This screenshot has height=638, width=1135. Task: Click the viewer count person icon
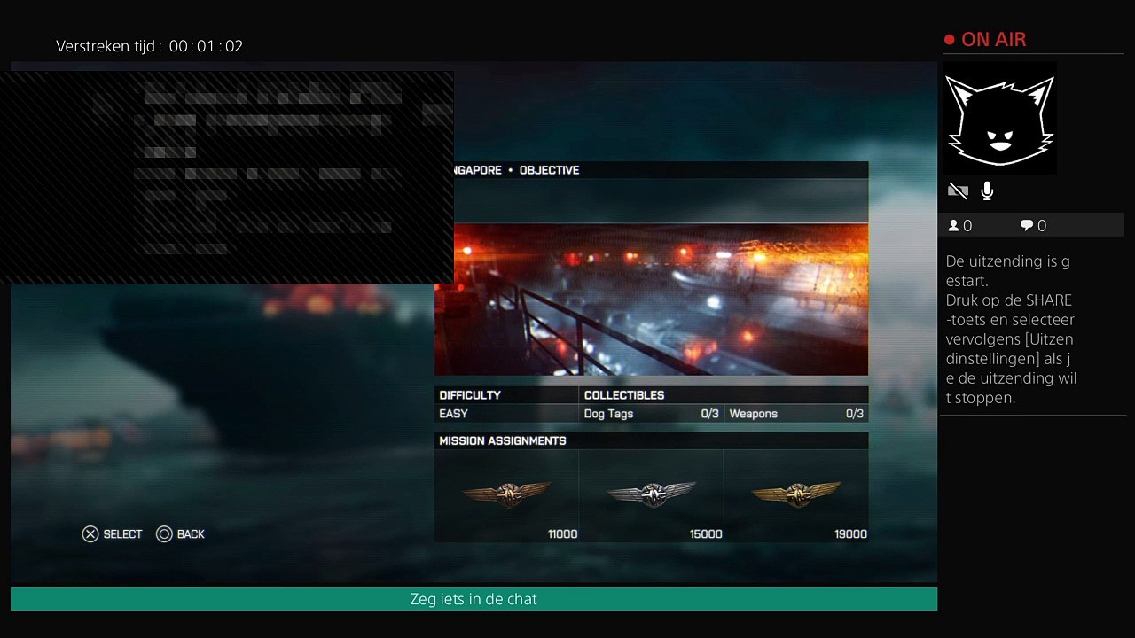953,226
